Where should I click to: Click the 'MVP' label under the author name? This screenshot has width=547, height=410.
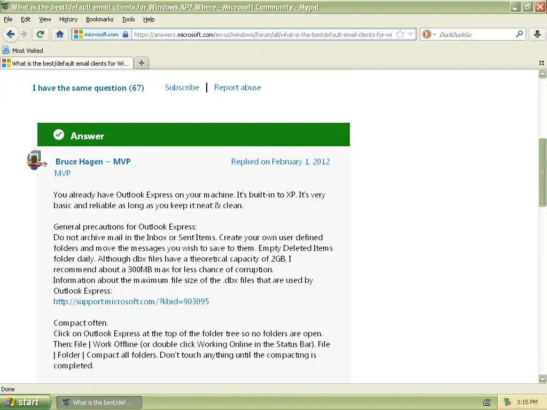pos(62,174)
